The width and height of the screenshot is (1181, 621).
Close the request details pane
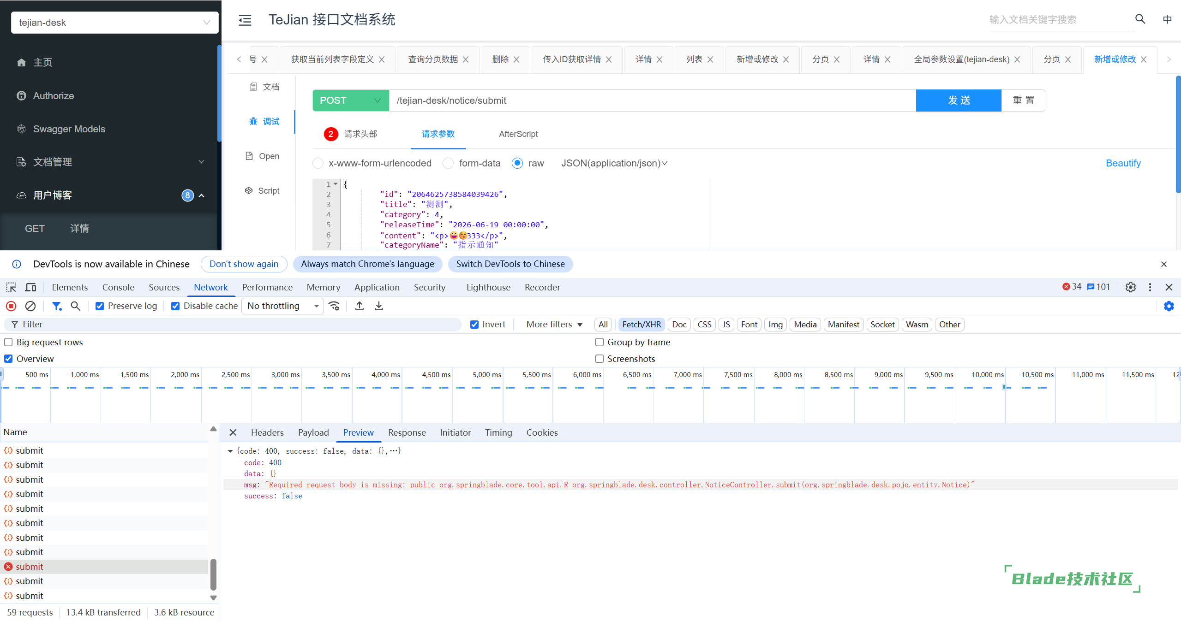[x=233, y=432]
